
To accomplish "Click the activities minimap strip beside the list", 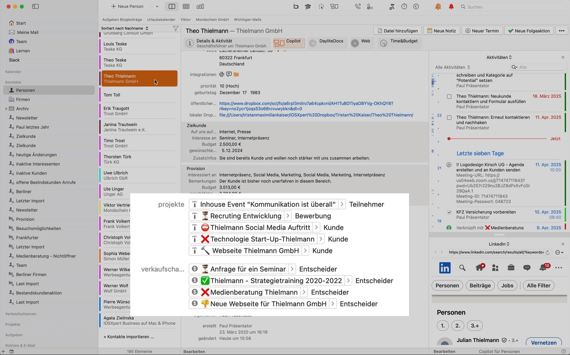I will click(x=433, y=151).
